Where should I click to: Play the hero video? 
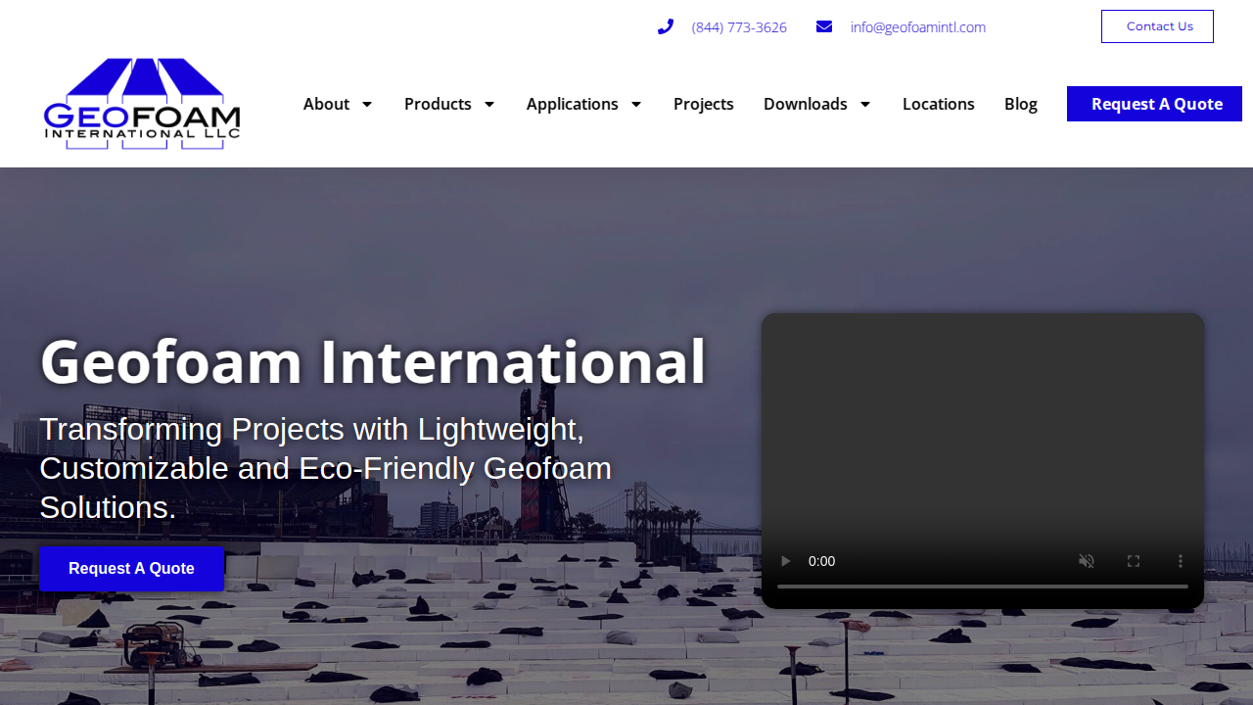pos(785,561)
